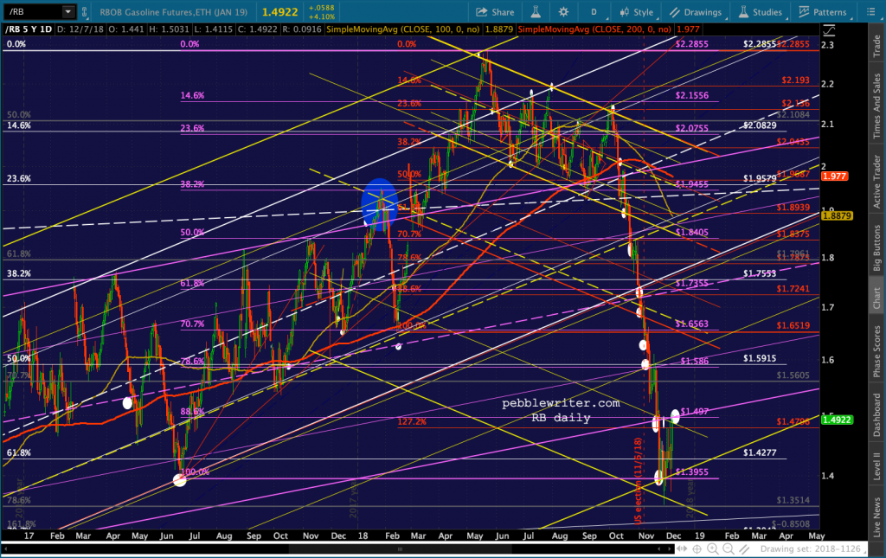Click the red 1.977 price axis bubble

[835, 176]
